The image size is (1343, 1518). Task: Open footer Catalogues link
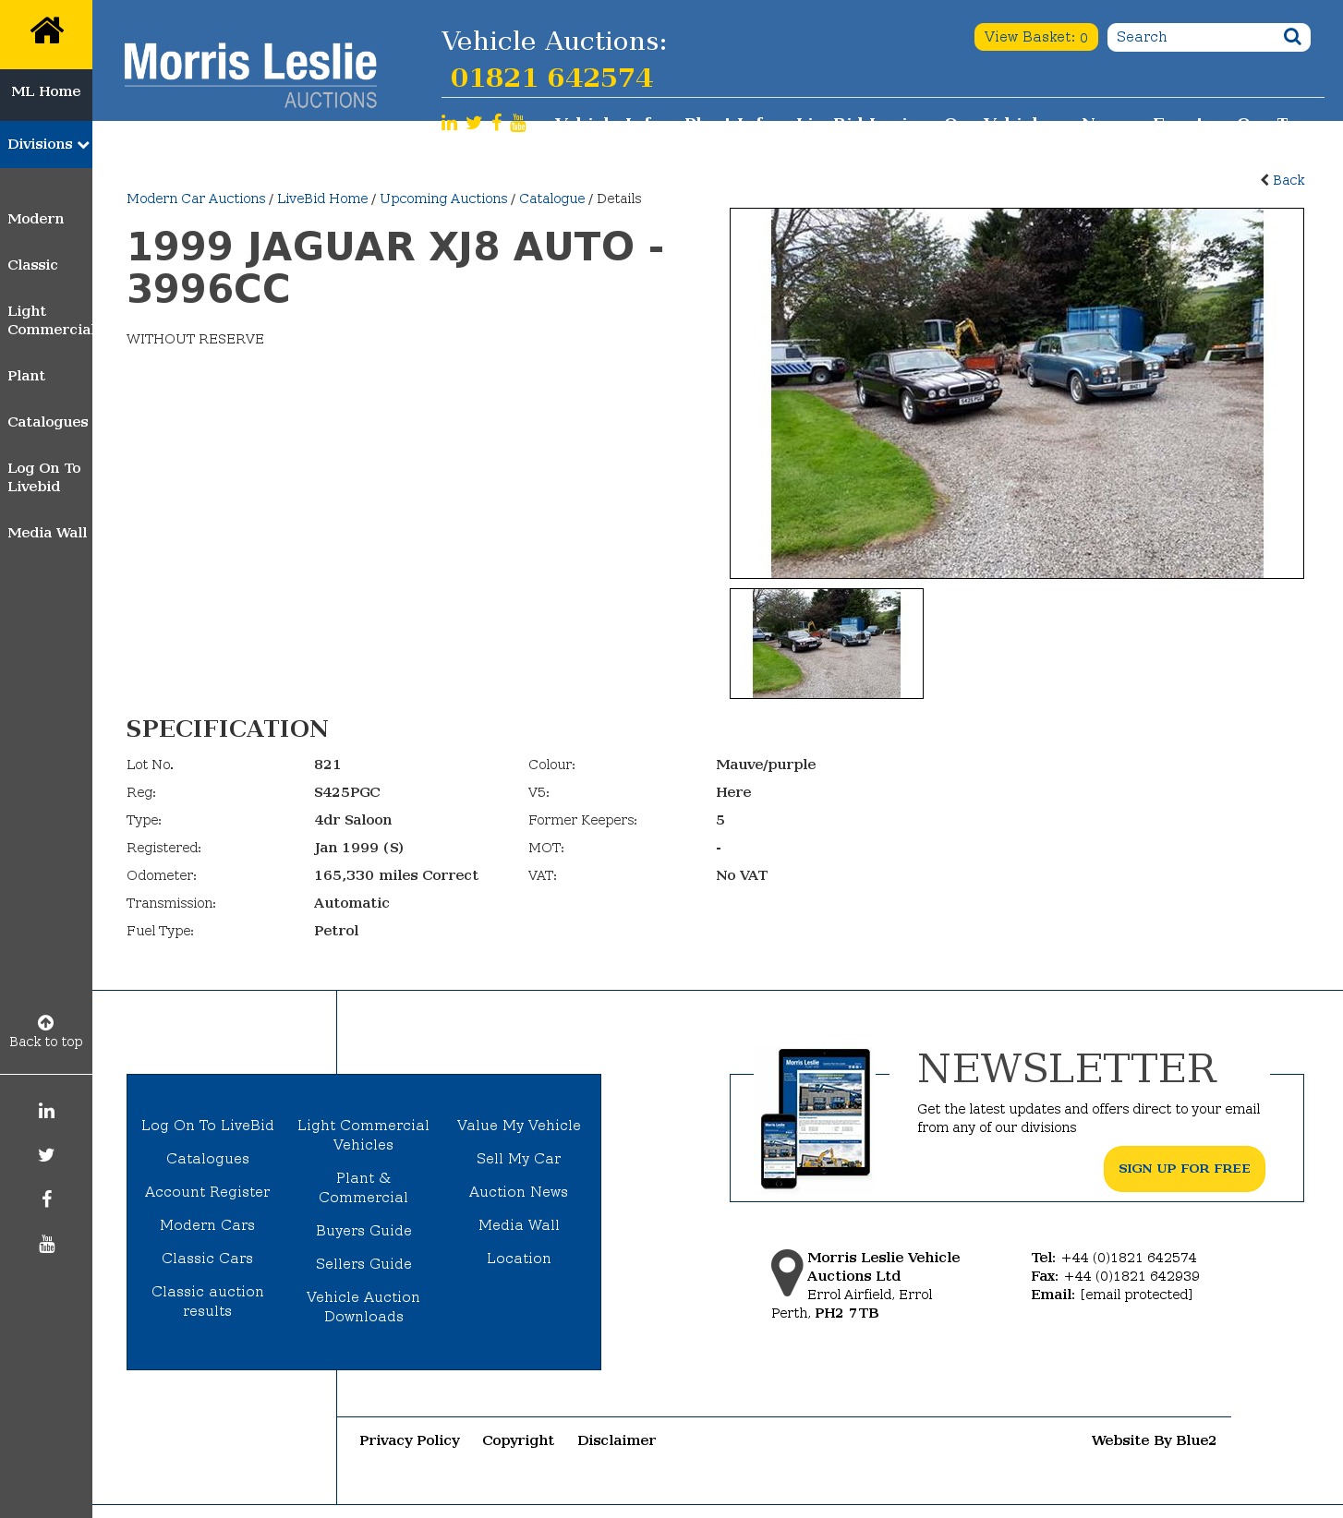point(208,1159)
